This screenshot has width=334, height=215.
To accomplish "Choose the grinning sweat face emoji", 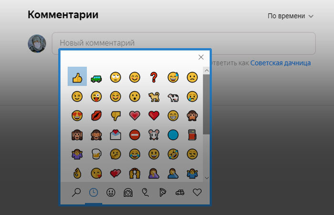I will click(x=173, y=77).
